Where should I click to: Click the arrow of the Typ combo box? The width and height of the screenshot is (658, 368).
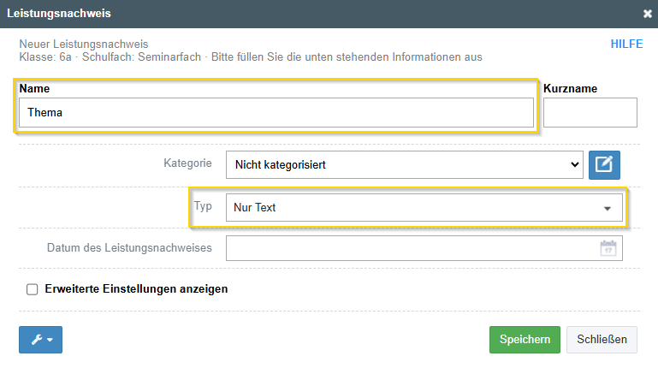tap(608, 209)
